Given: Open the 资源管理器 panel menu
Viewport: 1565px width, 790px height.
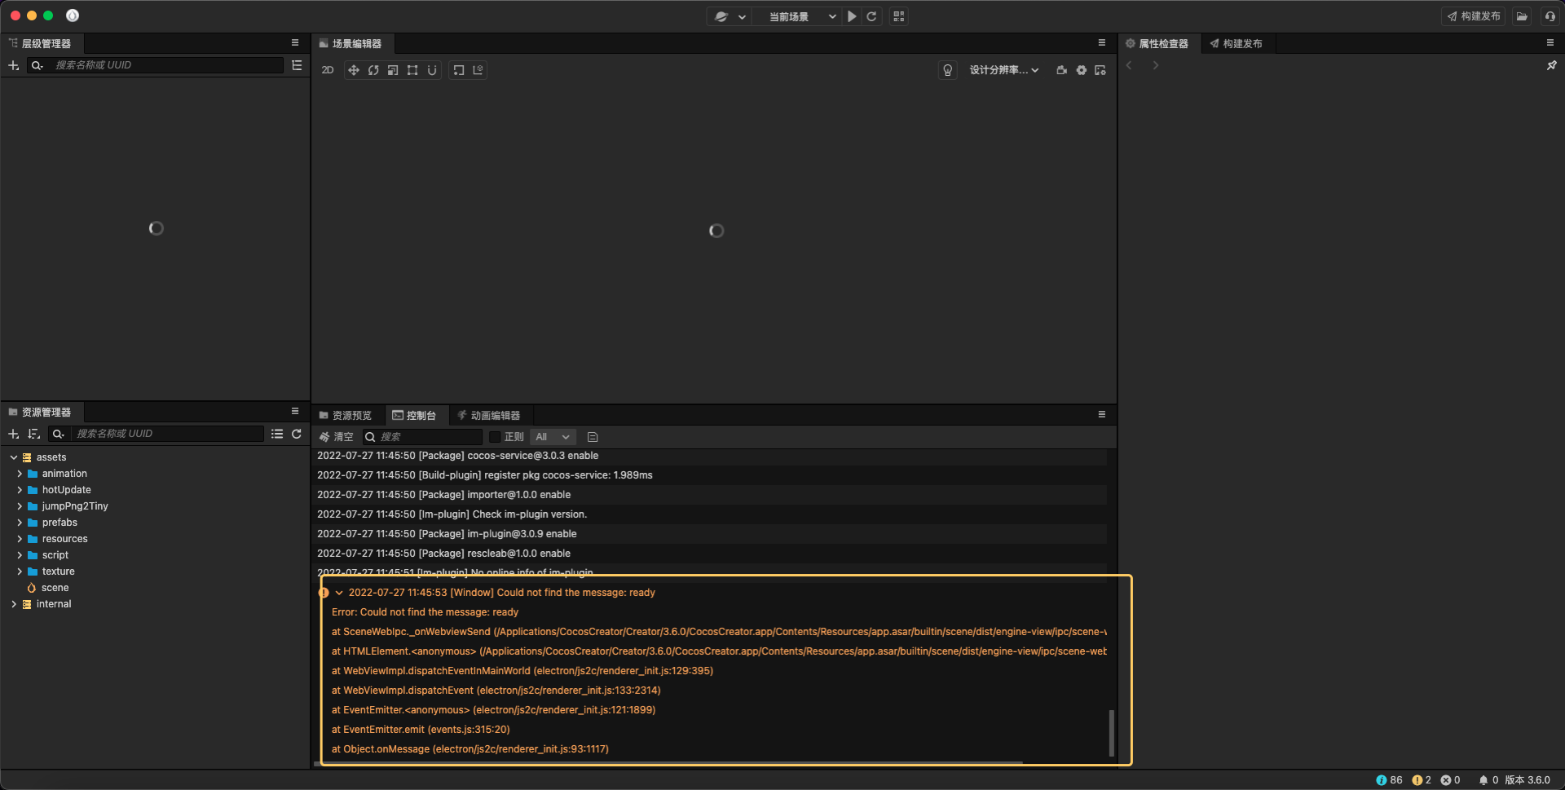Looking at the screenshot, I should coord(295,412).
